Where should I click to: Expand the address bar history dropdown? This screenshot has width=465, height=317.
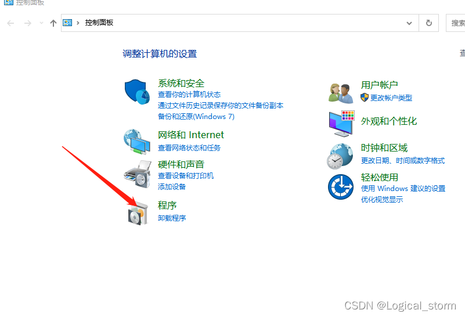pos(409,23)
